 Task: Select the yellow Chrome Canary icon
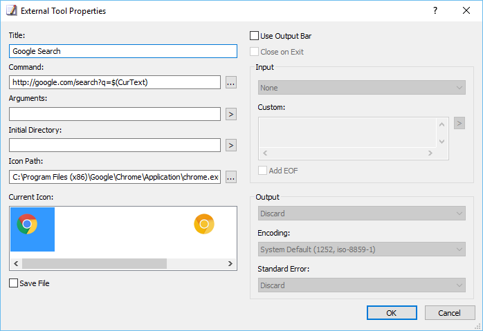tap(204, 224)
